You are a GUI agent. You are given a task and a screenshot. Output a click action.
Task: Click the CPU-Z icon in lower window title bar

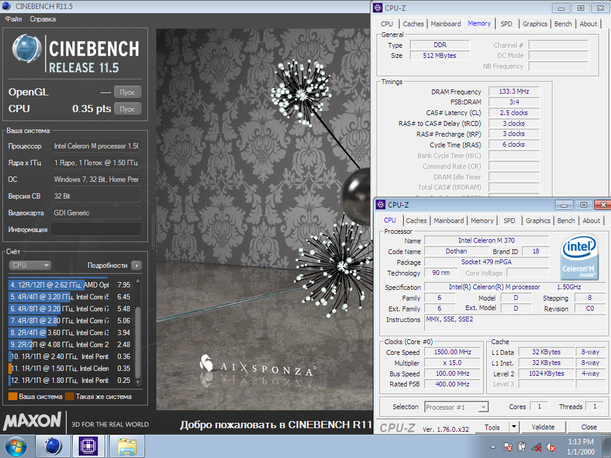pyautogui.click(x=381, y=205)
